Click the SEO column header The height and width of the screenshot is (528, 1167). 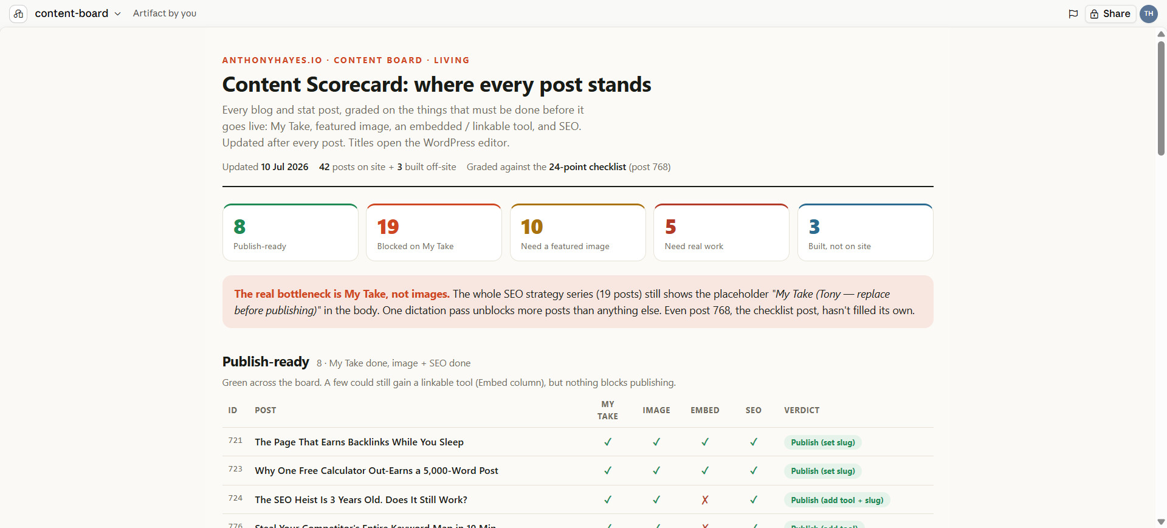754,410
